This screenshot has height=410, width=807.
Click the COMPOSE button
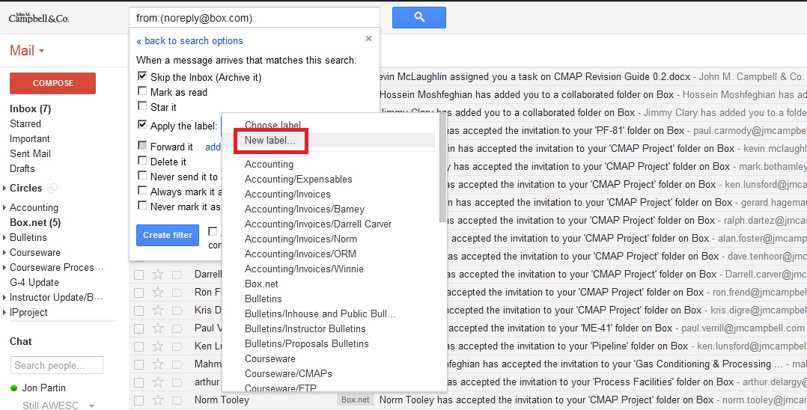click(x=52, y=83)
